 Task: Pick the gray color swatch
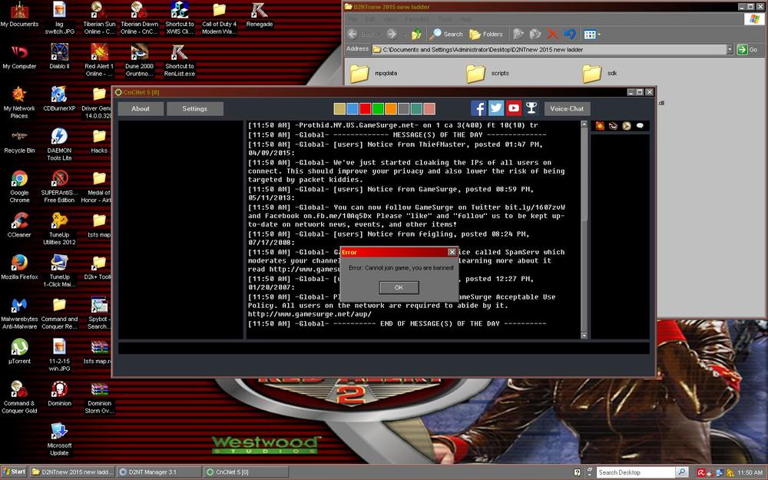coord(403,109)
